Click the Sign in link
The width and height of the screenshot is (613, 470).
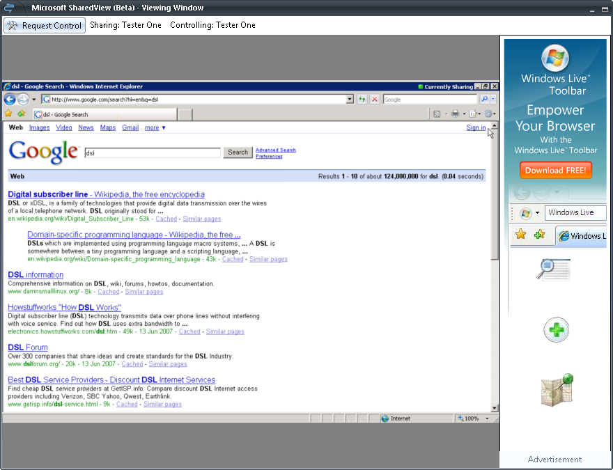(476, 127)
